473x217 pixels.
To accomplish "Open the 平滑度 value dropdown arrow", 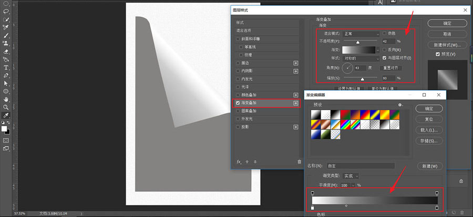I will coord(353,186).
